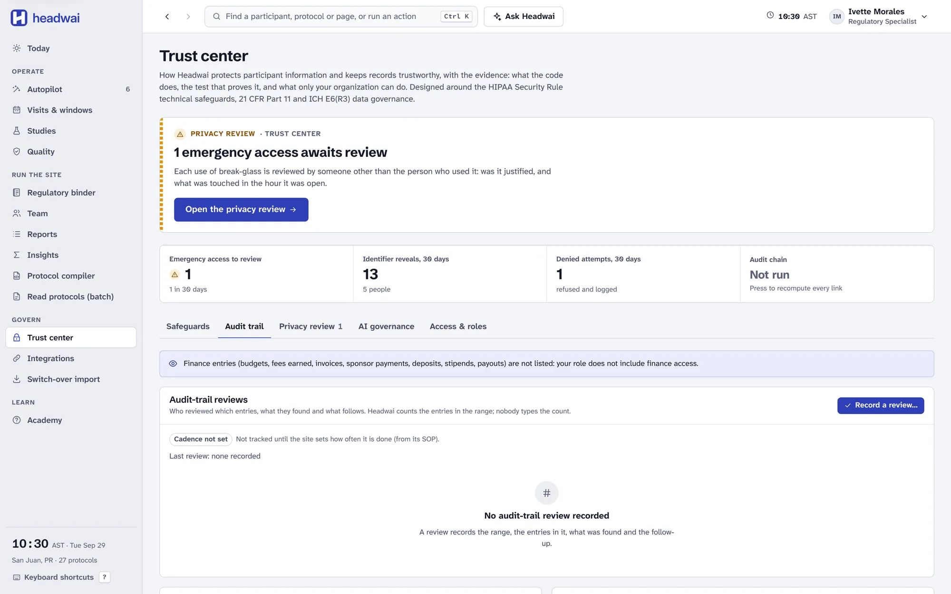Click the Team people icon
This screenshot has height=594, width=951.
17,213
